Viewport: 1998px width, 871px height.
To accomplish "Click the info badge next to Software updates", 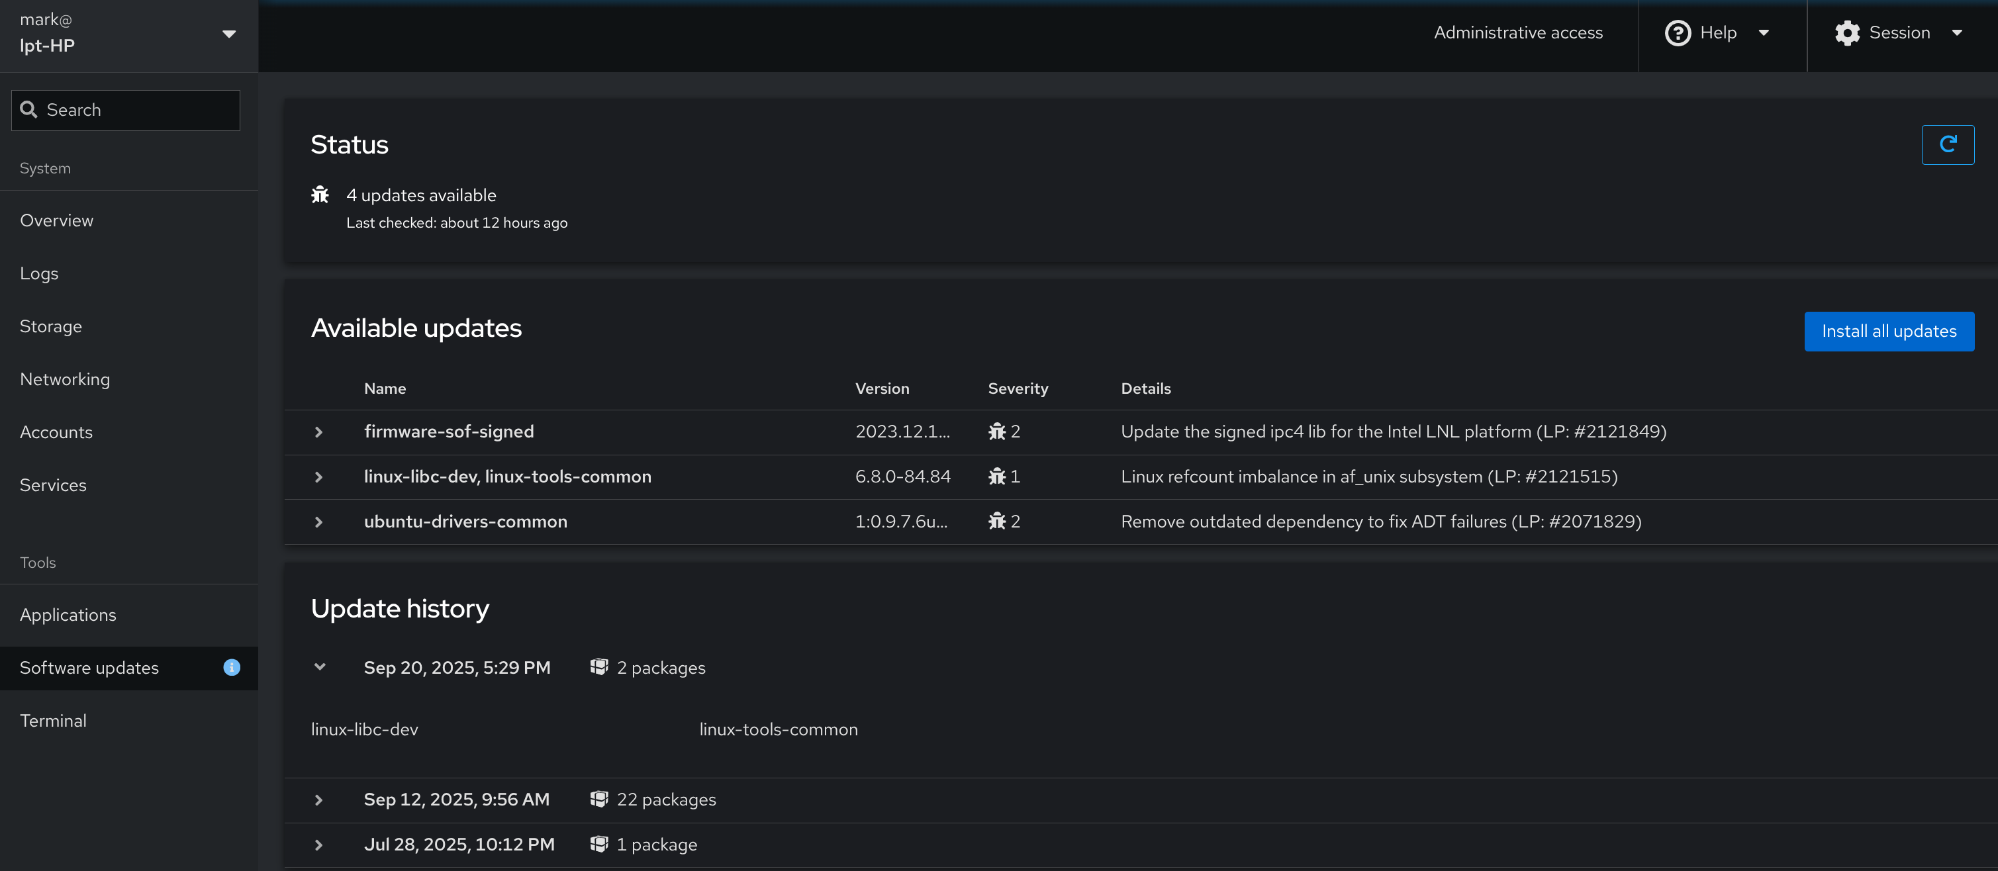I will [x=231, y=668].
